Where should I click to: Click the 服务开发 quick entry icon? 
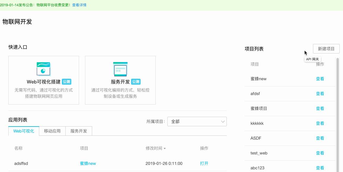tap(120, 69)
